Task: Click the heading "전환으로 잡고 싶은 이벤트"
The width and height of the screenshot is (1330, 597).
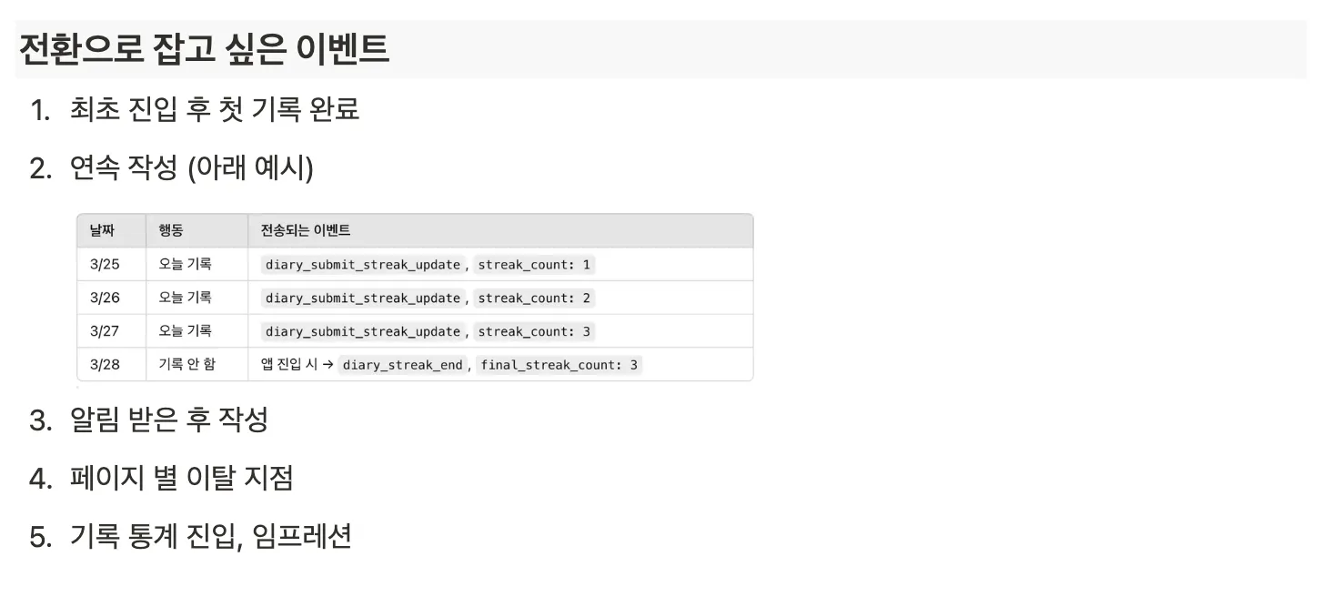Action: tap(204, 49)
